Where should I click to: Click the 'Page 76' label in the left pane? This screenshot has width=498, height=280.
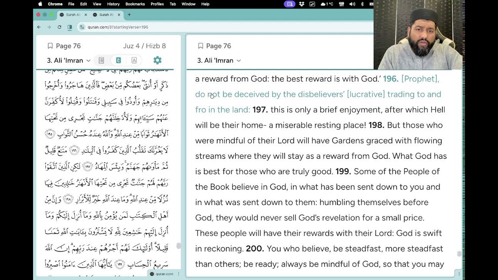tap(68, 46)
